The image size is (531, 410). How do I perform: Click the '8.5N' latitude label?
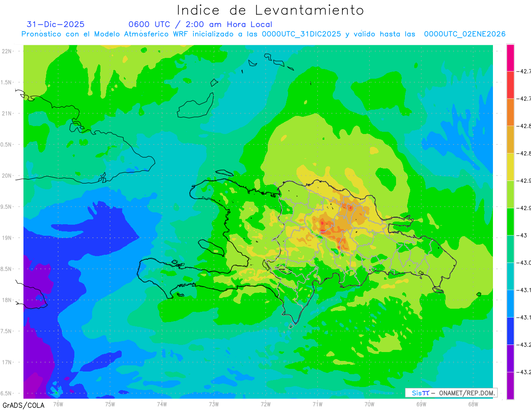(x=7, y=269)
